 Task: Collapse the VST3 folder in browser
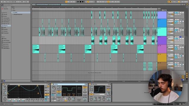[12, 11]
